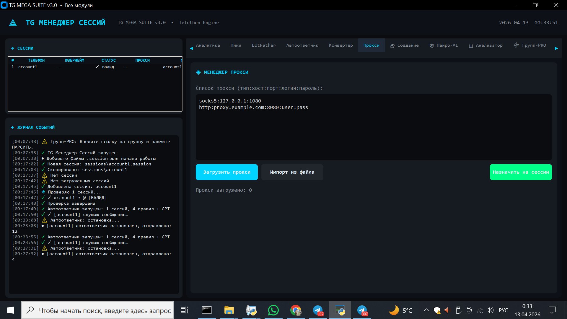Screen dimensions: 567x319
Task: Click Импорт из файла button
Action: tap(292, 172)
